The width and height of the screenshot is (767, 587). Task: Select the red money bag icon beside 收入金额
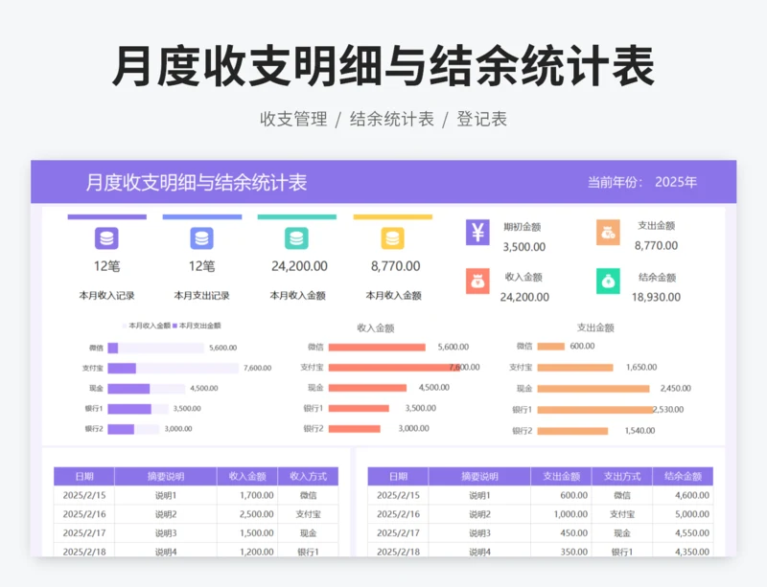477,282
